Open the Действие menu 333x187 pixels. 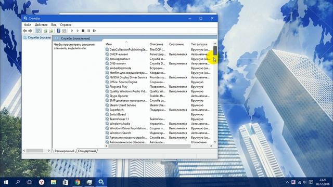(41, 25)
